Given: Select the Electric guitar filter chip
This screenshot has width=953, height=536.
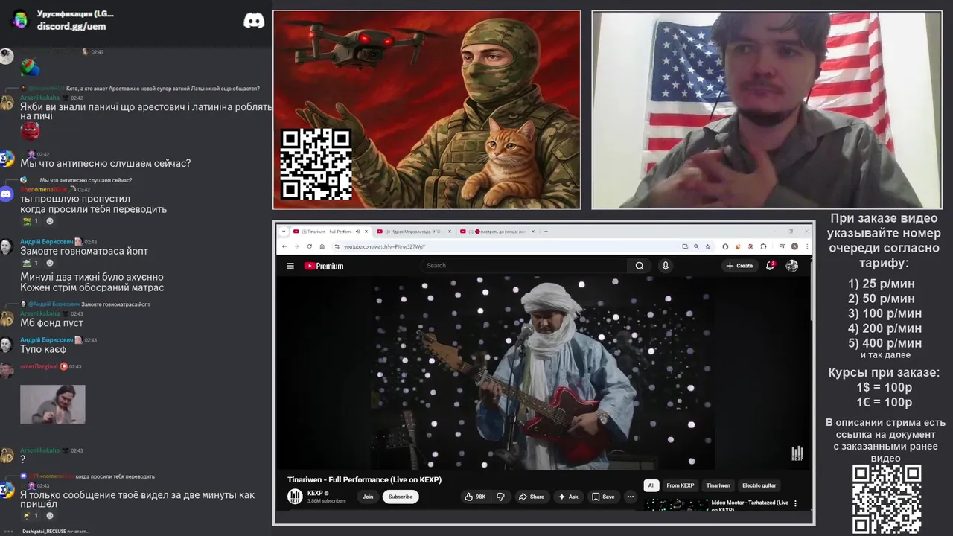Looking at the screenshot, I should 759,485.
